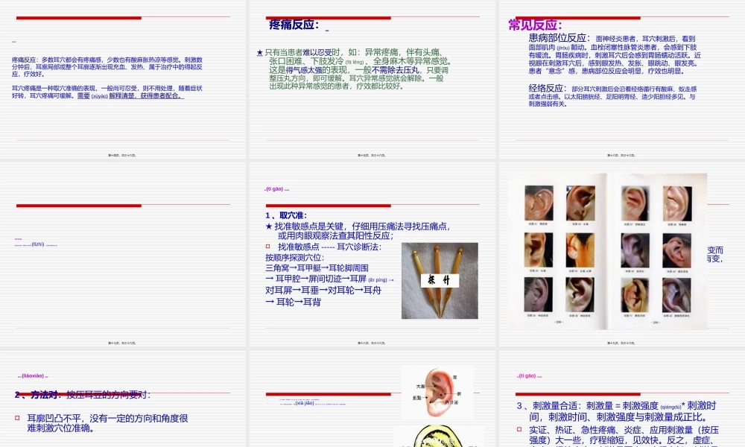Select the probe needles (探针) image

tap(440, 279)
